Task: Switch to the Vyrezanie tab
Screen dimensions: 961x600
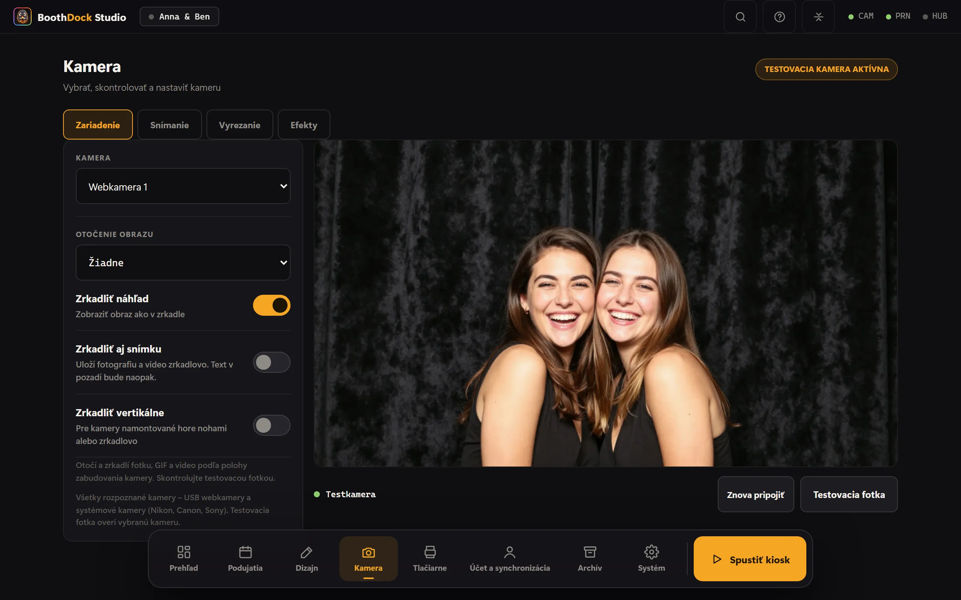Action: tap(239, 124)
